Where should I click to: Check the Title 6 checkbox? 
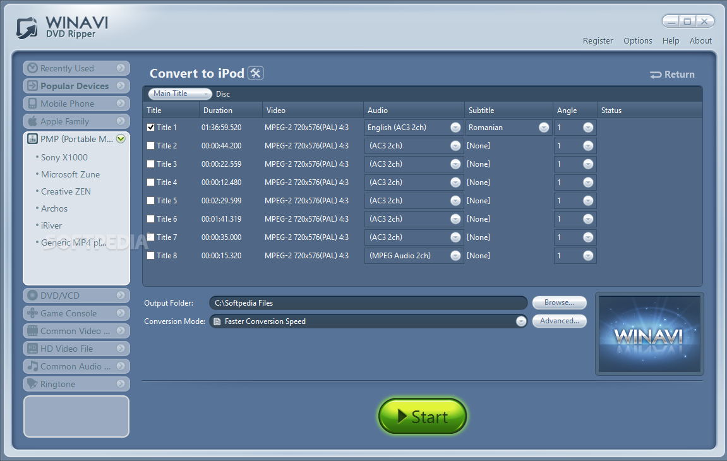pos(151,219)
